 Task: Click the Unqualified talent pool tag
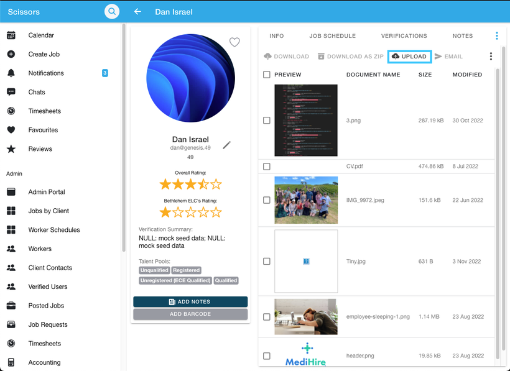point(154,270)
